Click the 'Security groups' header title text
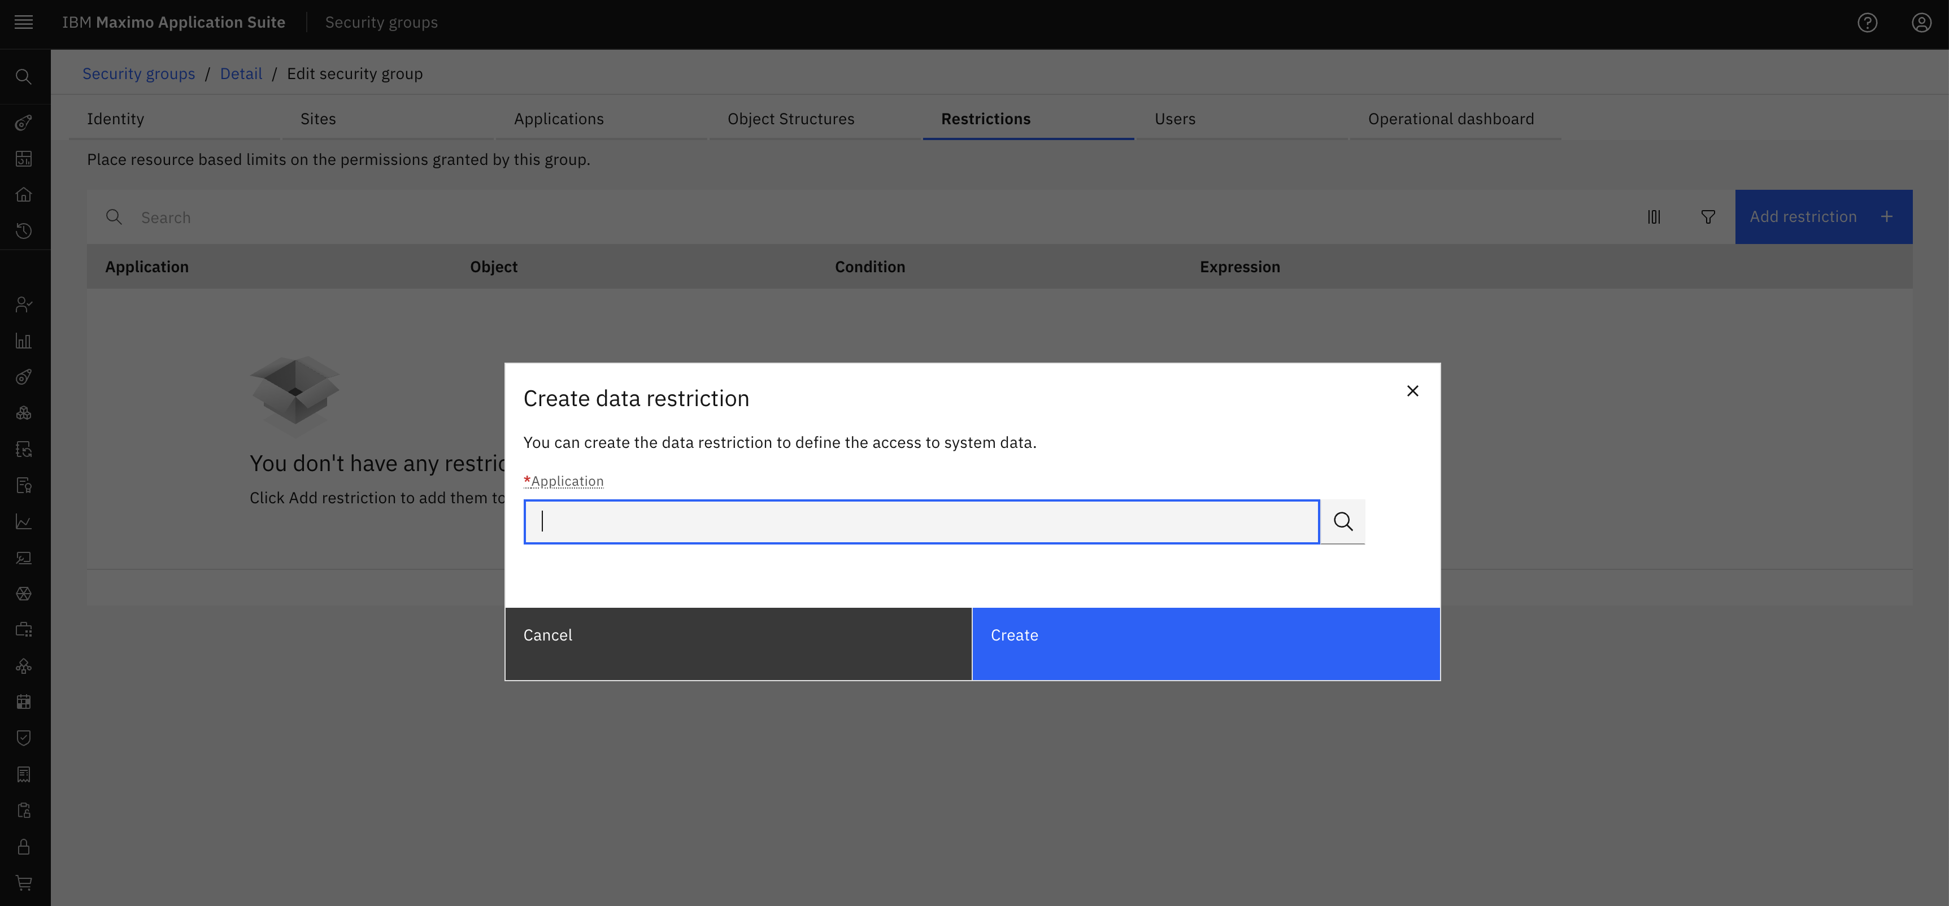The image size is (1949, 906). [381, 23]
